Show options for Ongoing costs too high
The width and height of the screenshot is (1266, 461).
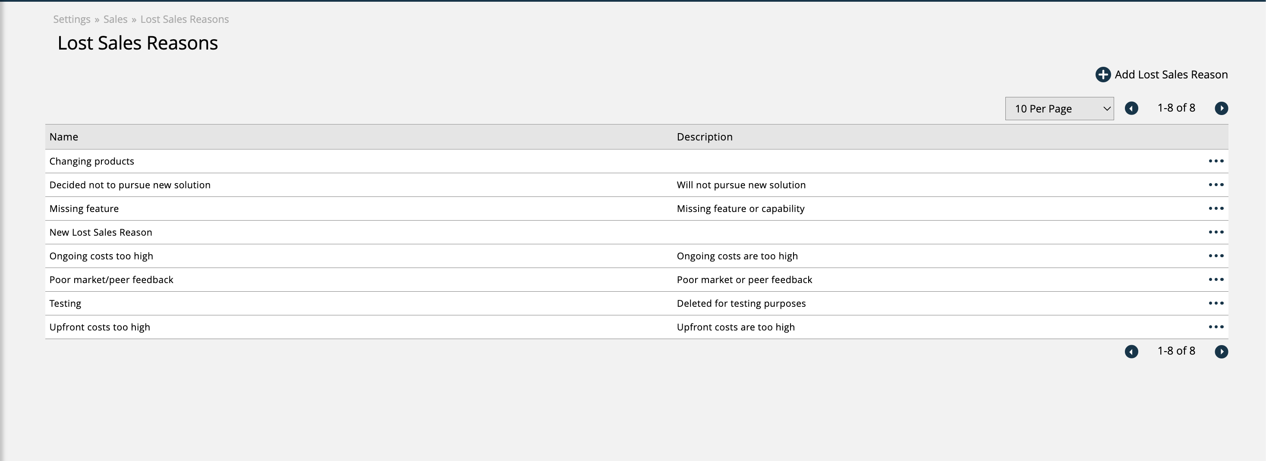(1216, 256)
